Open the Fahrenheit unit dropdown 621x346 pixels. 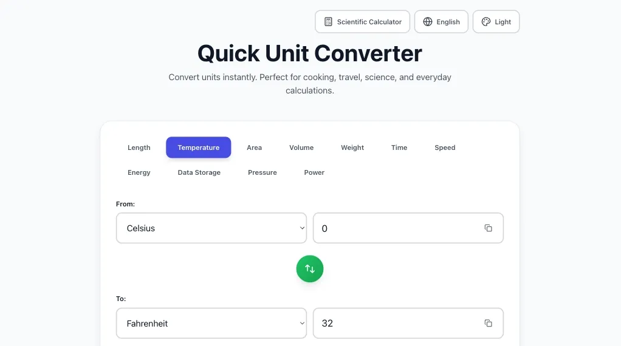point(211,324)
